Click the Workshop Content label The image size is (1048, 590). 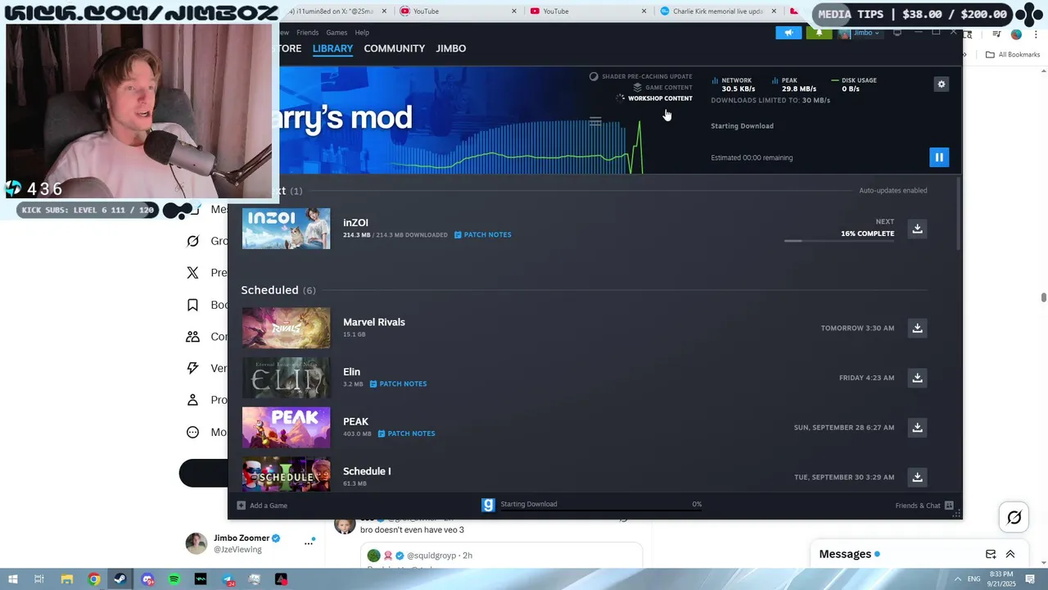click(660, 98)
